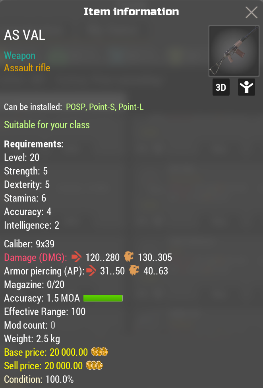Click the coins icon next to Base price

(99, 353)
